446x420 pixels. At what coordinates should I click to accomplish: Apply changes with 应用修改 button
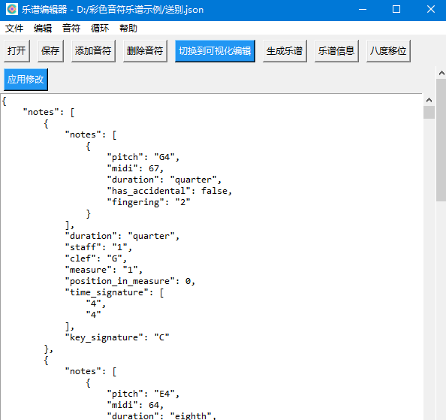[x=26, y=80]
